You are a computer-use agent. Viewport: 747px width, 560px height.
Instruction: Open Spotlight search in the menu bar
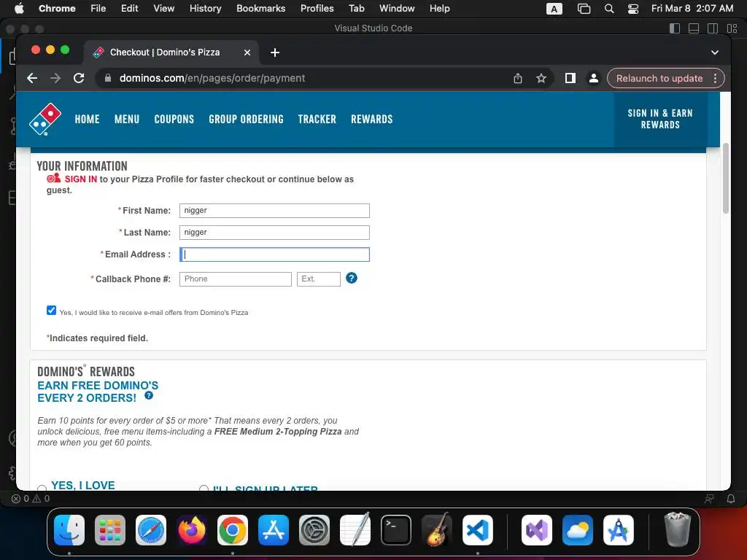coord(609,9)
